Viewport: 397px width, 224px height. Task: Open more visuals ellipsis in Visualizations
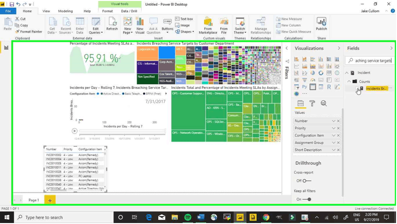tap(304, 94)
